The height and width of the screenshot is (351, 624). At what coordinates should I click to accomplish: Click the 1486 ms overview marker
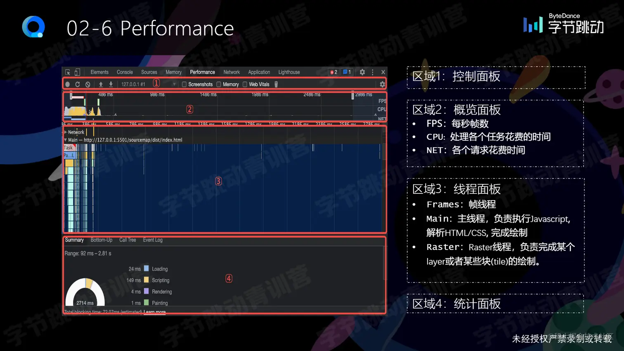tap(208, 95)
